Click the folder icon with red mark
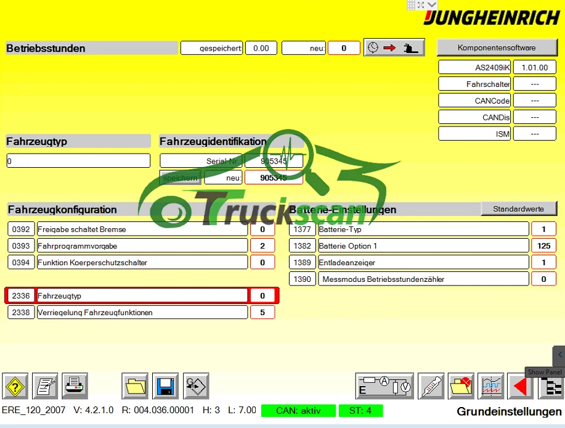This screenshot has height=428, width=565. pos(461,386)
